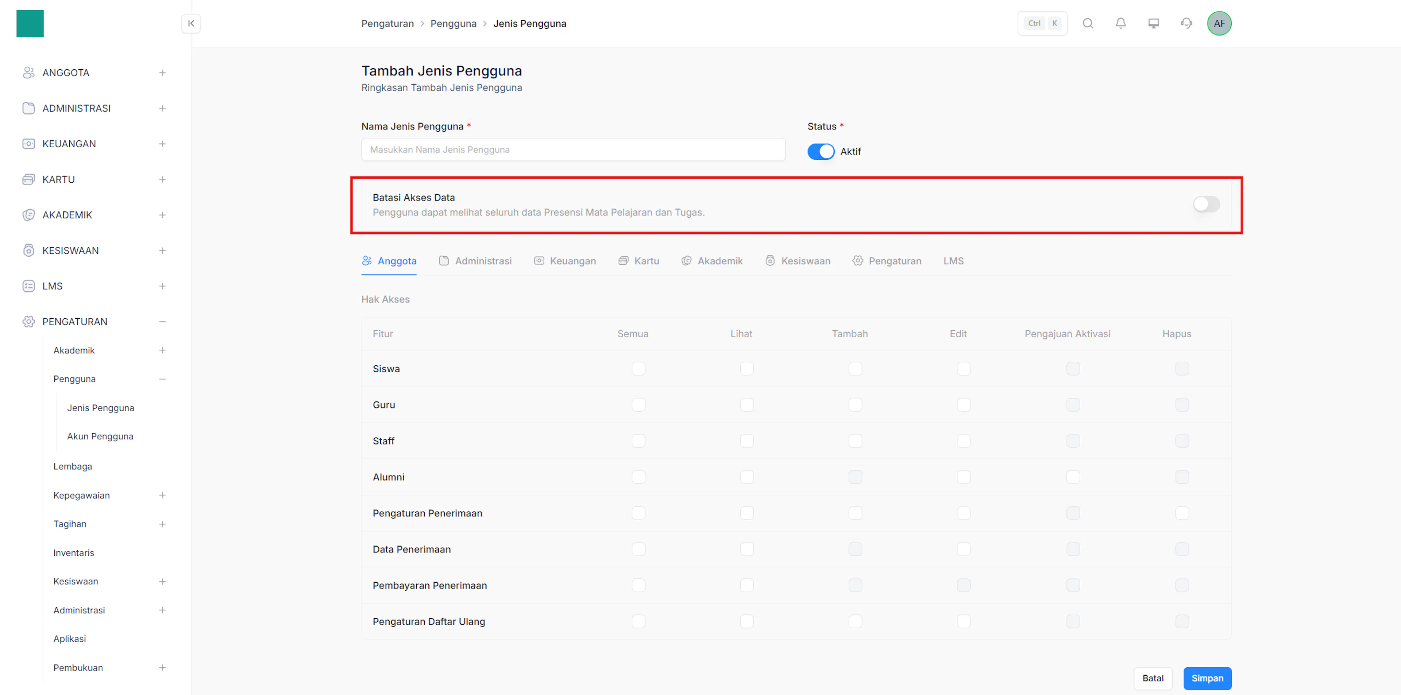Click the teal logo square

[x=30, y=23]
